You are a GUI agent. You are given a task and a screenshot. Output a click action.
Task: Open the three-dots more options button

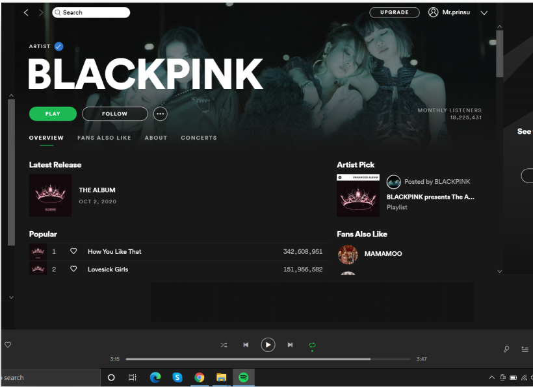(x=161, y=114)
